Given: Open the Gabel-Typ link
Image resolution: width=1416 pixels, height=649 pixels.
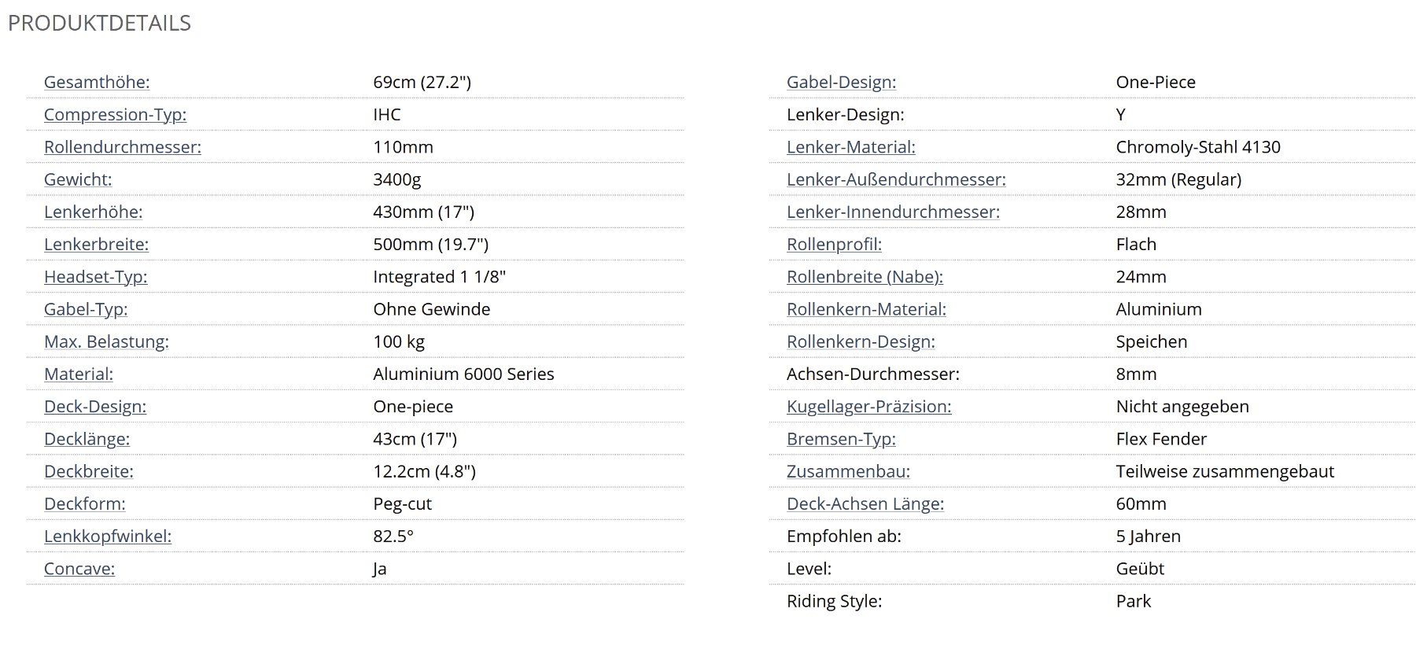Looking at the screenshot, I should 86,309.
